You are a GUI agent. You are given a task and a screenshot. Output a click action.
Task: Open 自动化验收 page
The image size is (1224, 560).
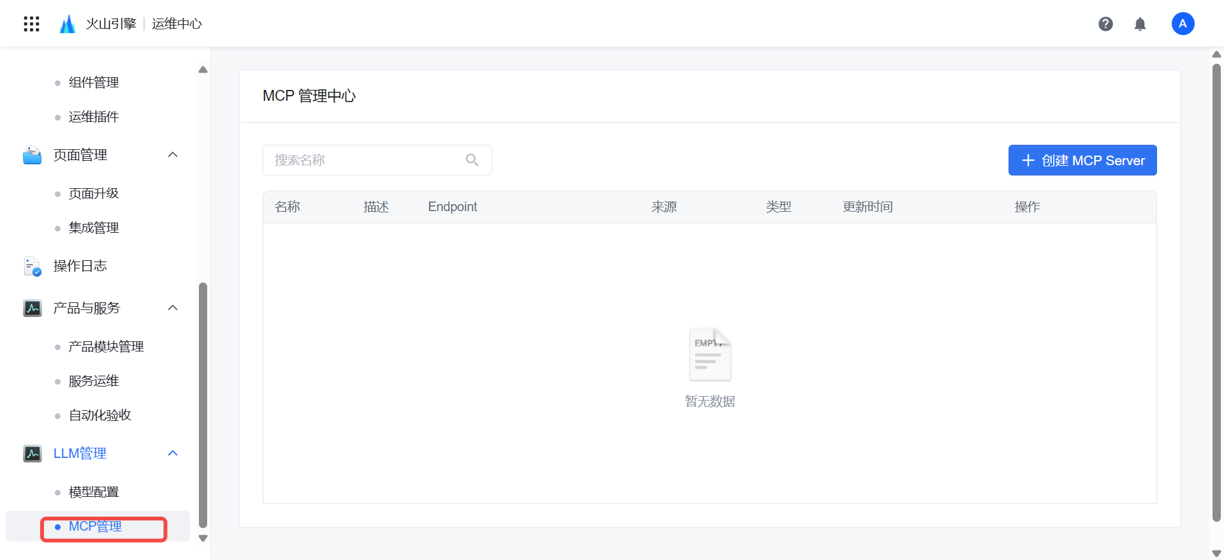point(100,415)
